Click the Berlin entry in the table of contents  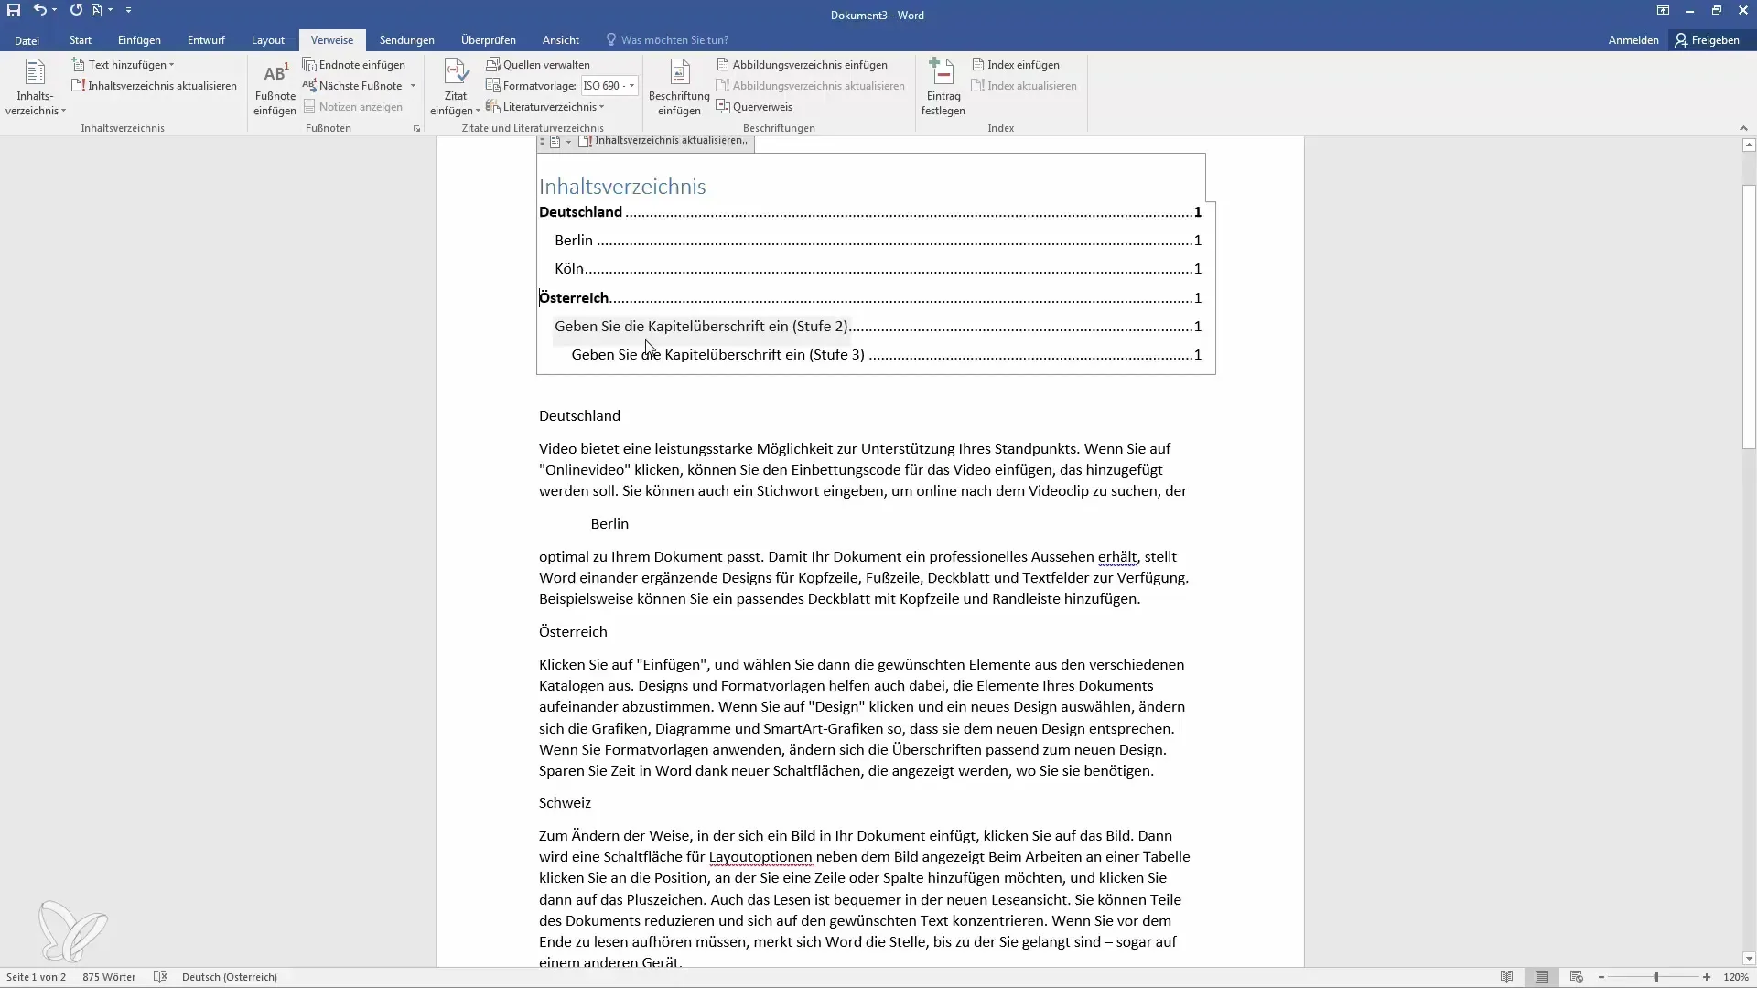878,241
